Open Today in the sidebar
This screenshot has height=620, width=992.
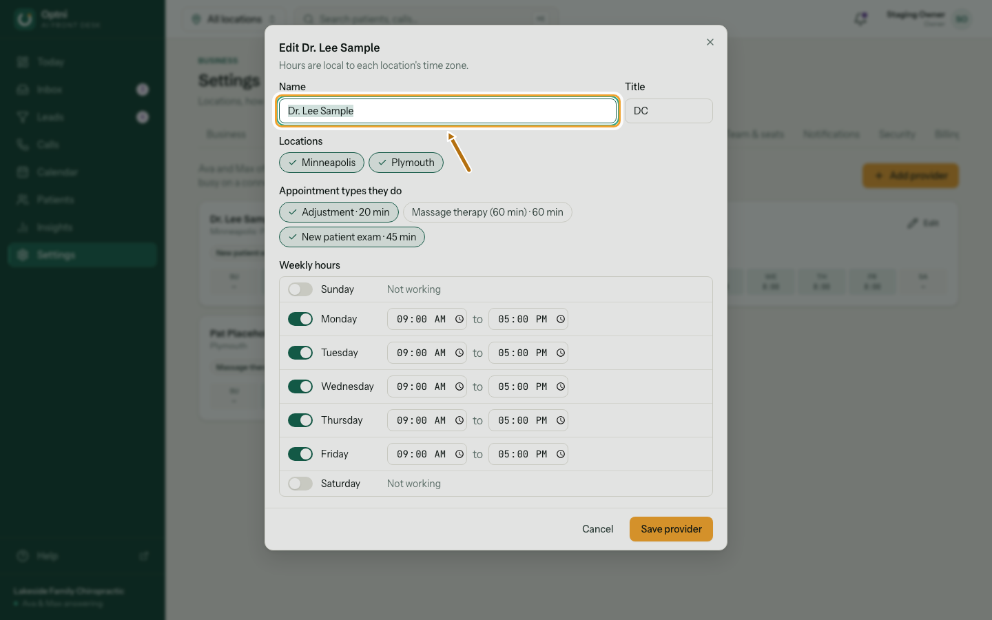point(83,62)
